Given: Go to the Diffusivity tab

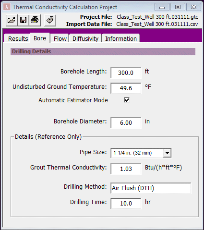Looking at the screenshot, I should [x=85, y=38].
